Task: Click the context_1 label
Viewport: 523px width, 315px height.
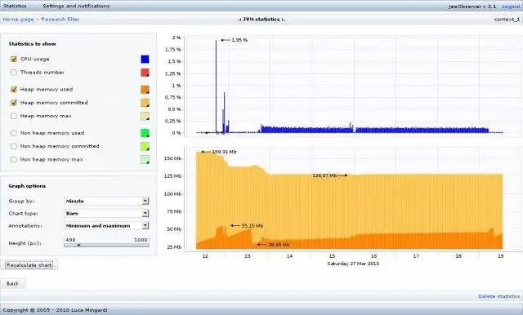Action: (x=507, y=20)
